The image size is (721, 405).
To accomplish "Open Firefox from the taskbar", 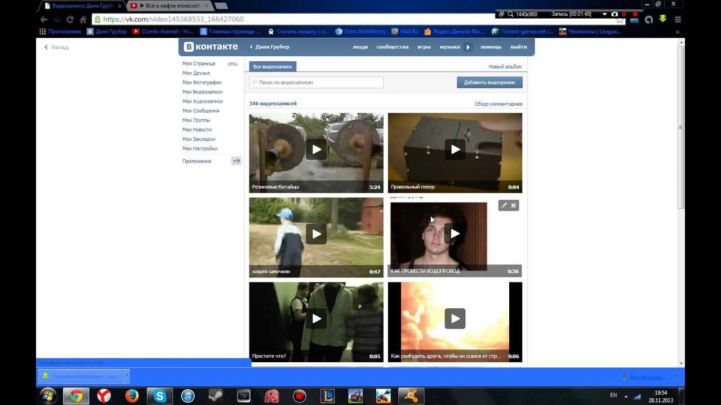I will pos(132,397).
